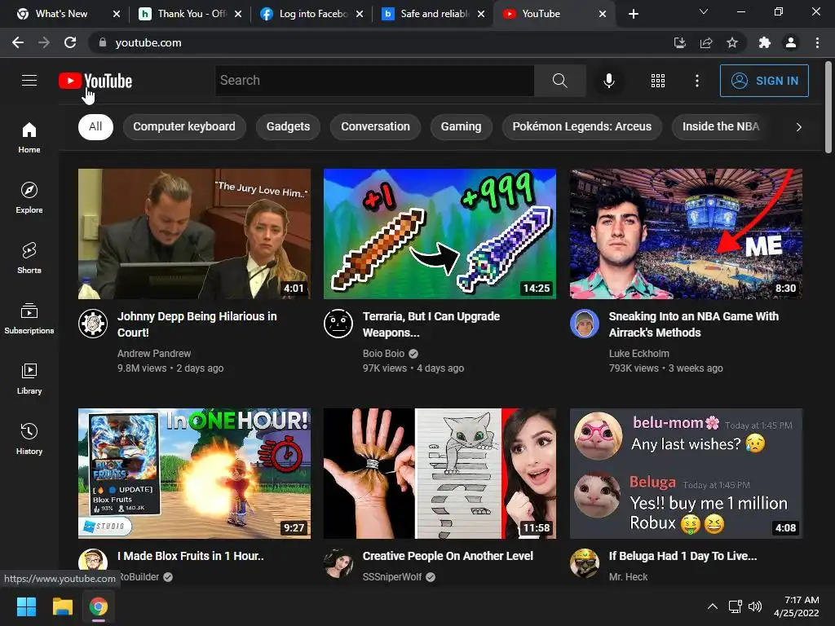This screenshot has height=626, width=835.
Task: Open Creative People On Another Level title
Action: point(448,556)
